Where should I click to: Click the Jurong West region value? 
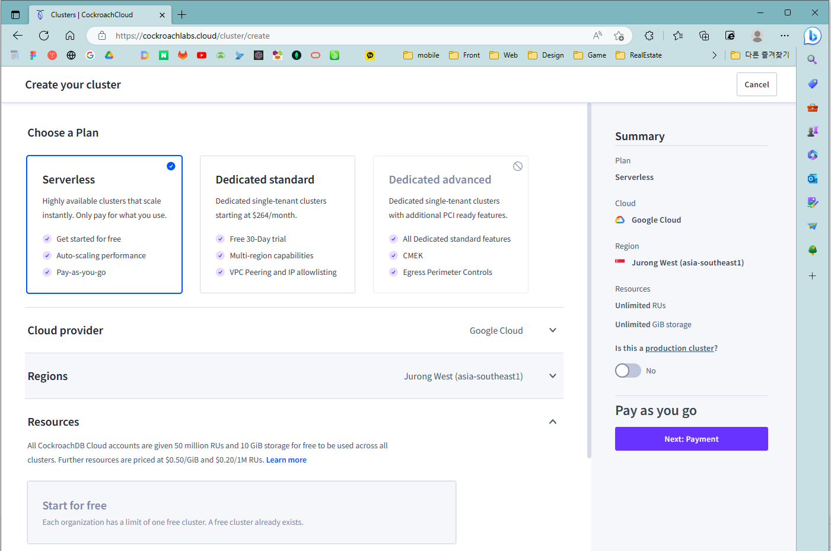coord(463,376)
